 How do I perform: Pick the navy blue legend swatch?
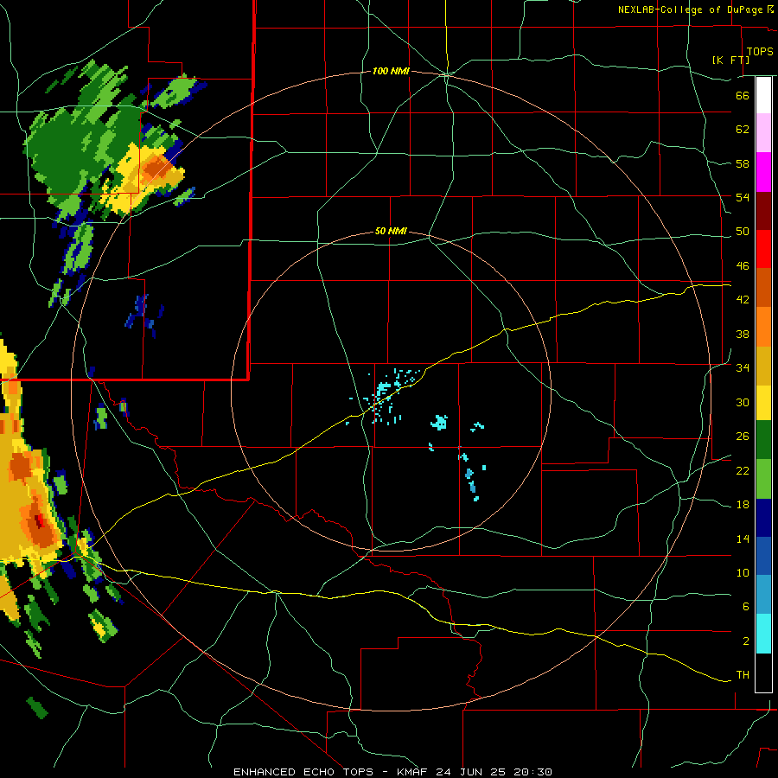(x=763, y=518)
